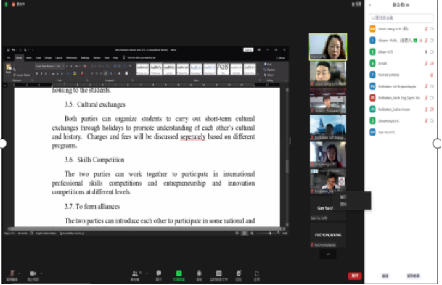The height and width of the screenshot is (285, 442).
Task: Show more video thumbnails with down chevron
Action: (328, 254)
